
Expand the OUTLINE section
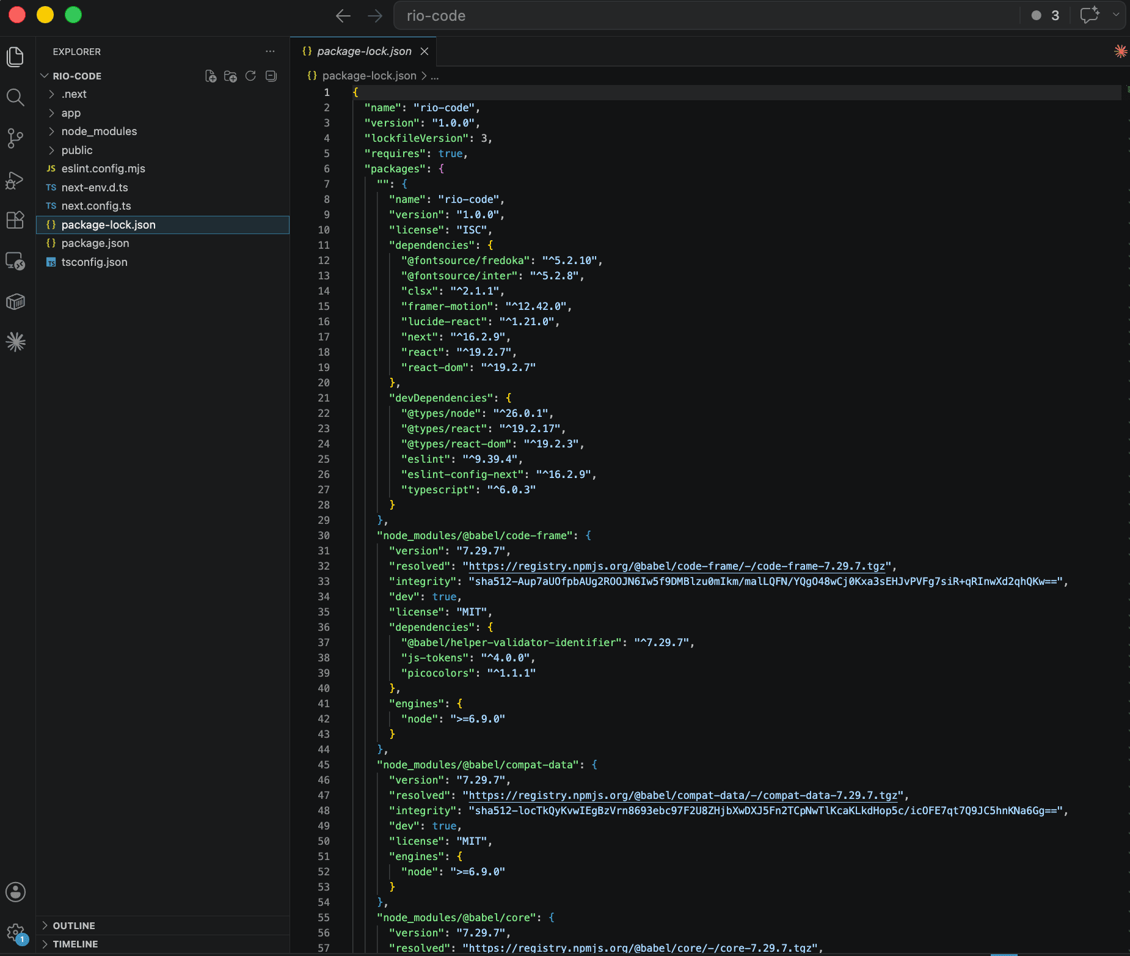[162, 925]
